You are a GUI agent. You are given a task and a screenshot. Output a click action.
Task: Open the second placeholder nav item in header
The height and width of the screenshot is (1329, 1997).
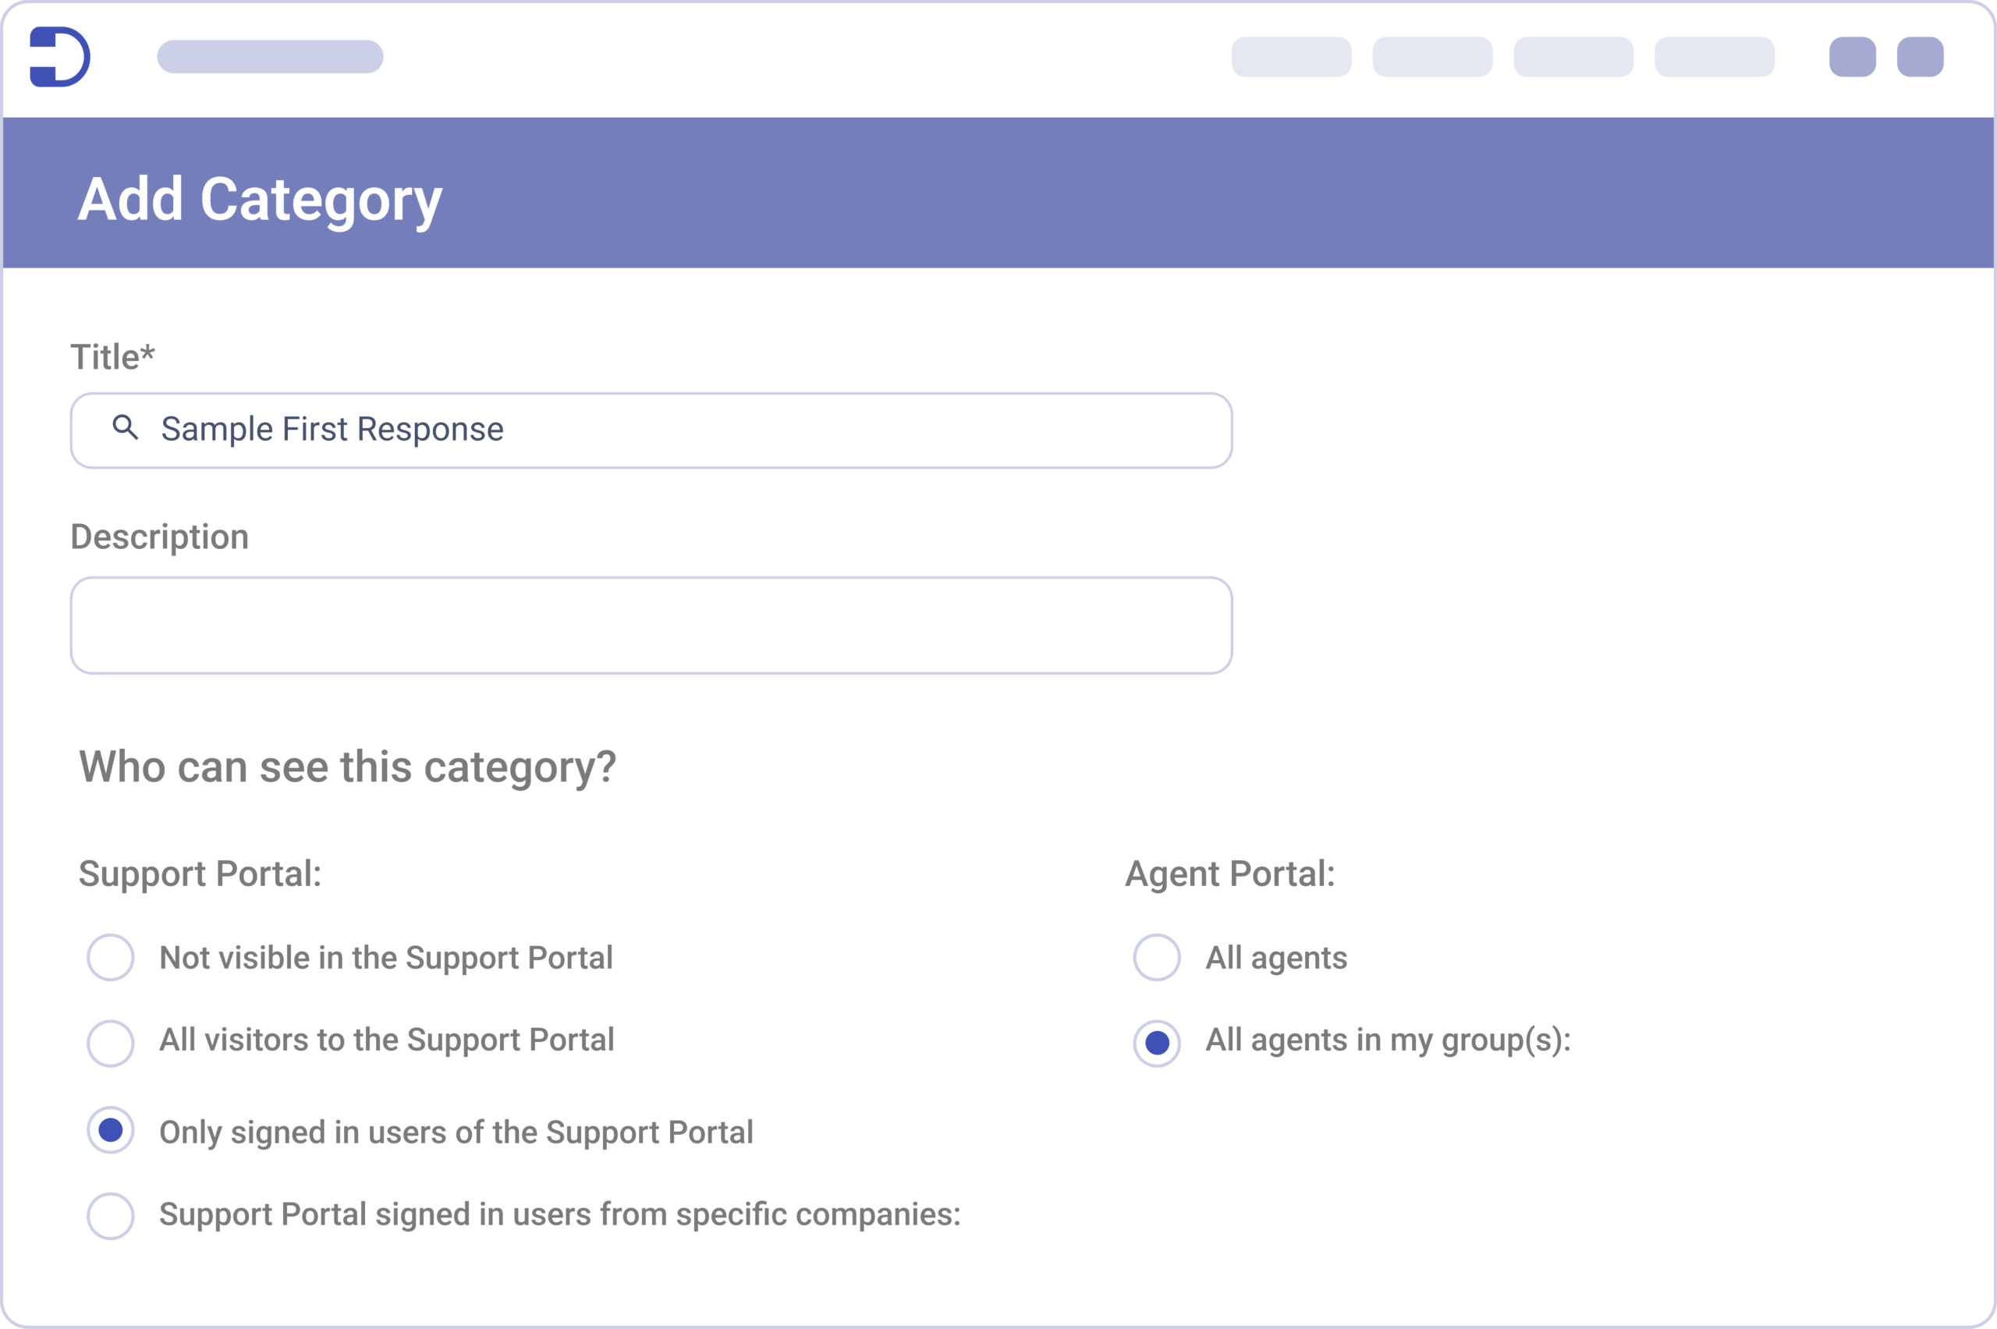pos(1432,57)
